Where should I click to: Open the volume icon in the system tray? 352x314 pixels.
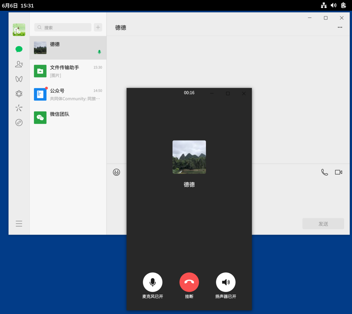pos(334,6)
